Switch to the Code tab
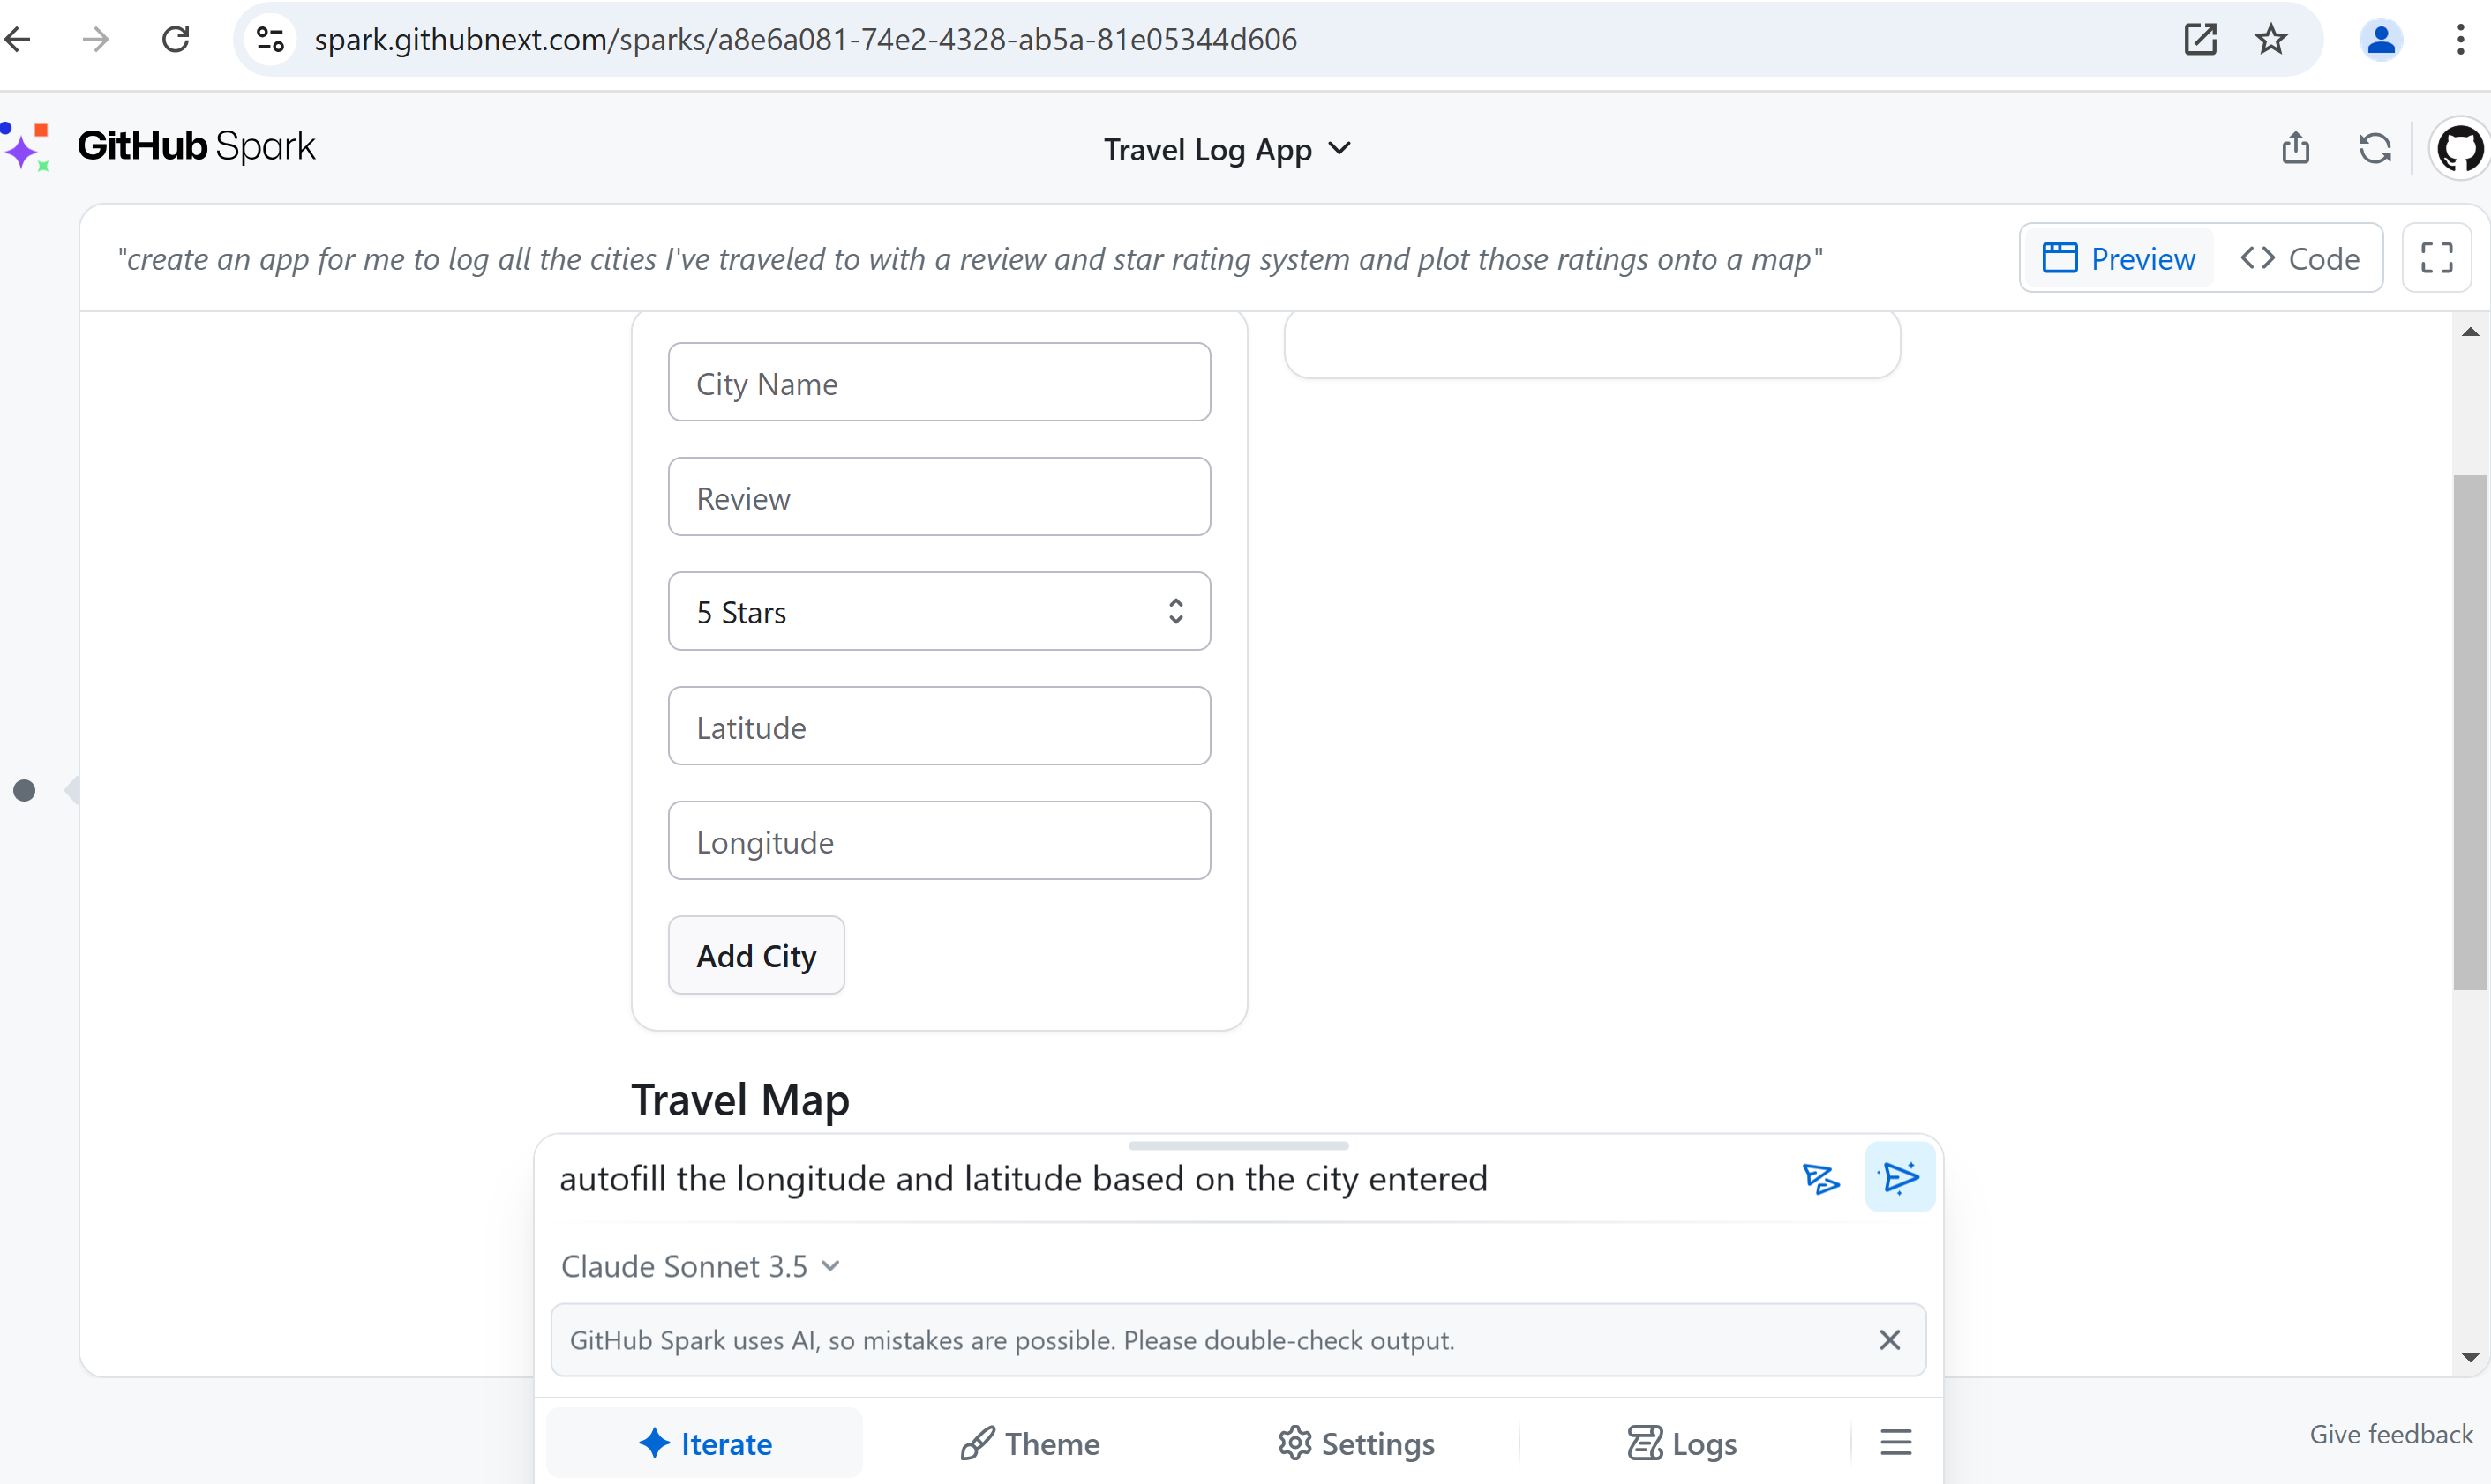Viewport: 2491px width, 1484px height. [2301, 258]
